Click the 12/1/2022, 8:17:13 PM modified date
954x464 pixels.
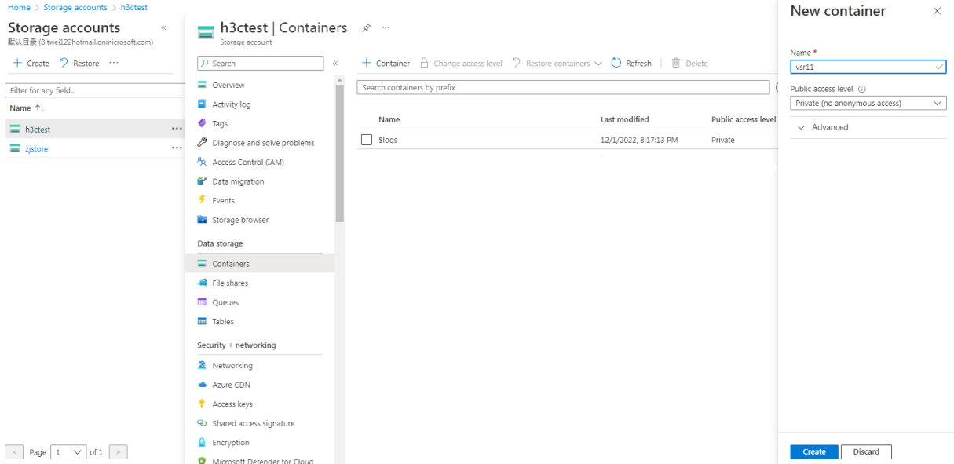(639, 140)
